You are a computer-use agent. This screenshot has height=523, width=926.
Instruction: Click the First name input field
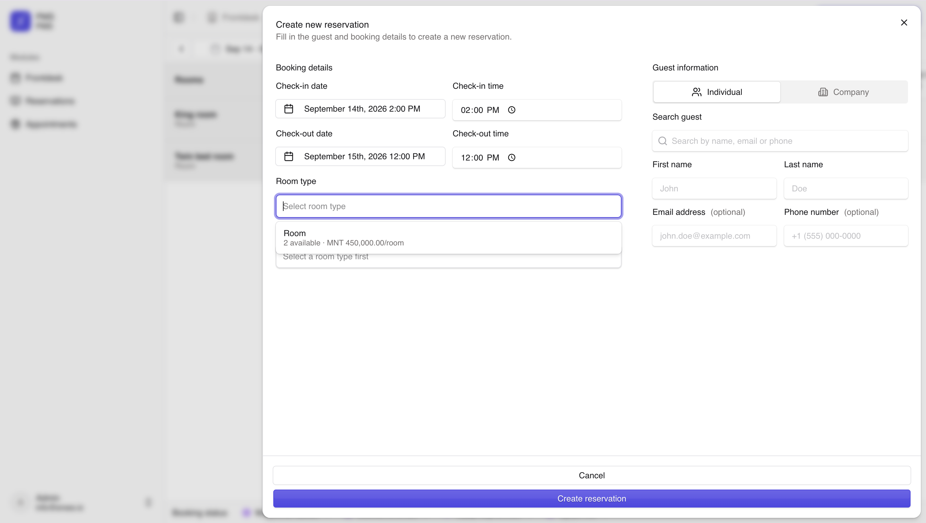click(x=714, y=188)
